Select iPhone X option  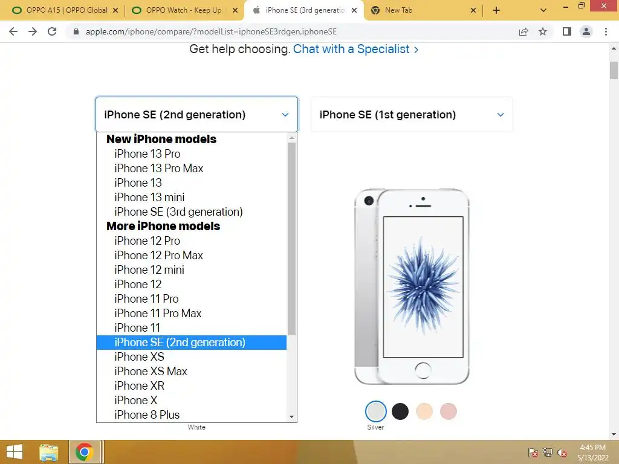(x=192, y=401)
